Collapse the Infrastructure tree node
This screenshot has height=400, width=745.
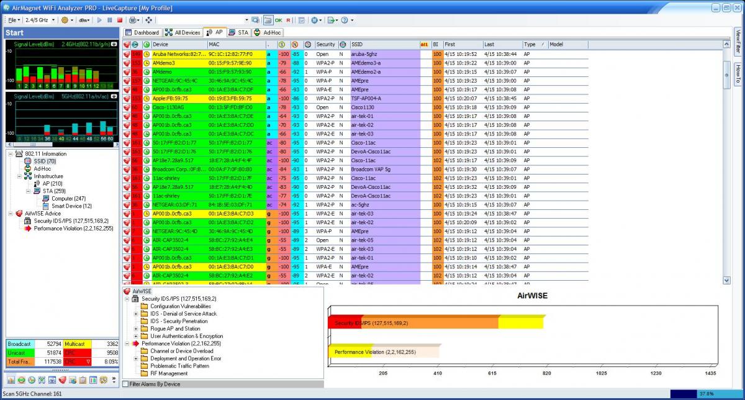20,176
